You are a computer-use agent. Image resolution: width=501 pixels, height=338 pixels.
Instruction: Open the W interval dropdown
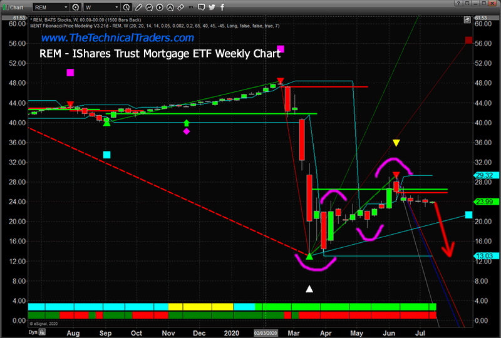pyautogui.click(x=101, y=8)
